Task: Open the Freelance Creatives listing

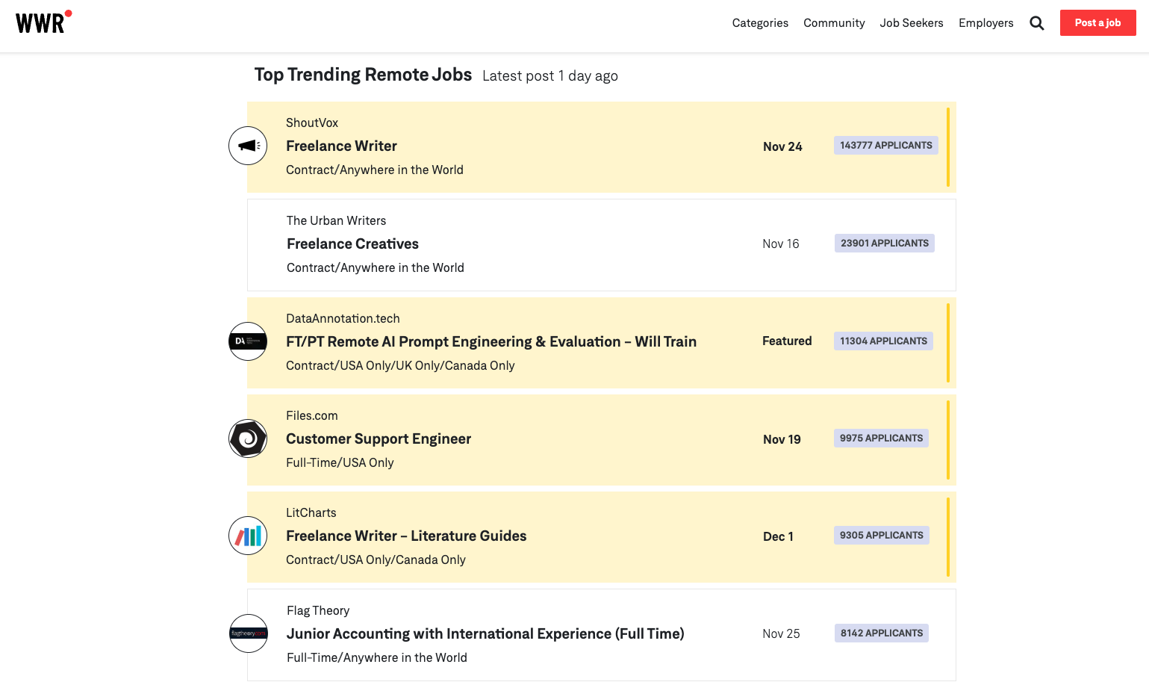Action: pos(352,244)
